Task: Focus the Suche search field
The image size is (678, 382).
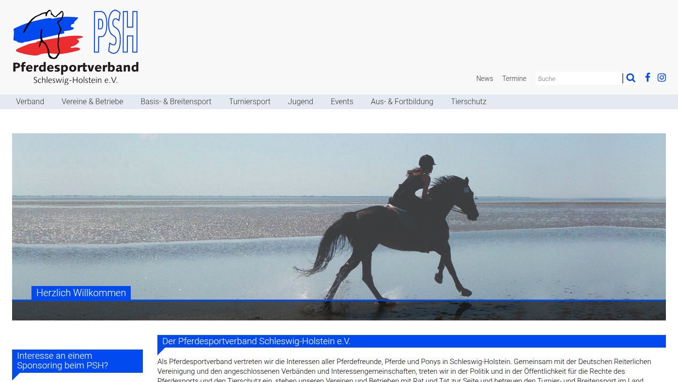Action: pyautogui.click(x=579, y=79)
